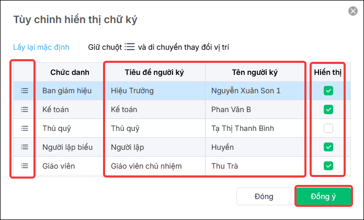The image size is (364, 220).
Task: Click the drag handle icon beside Kế toán
Action: pyautogui.click(x=25, y=109)
